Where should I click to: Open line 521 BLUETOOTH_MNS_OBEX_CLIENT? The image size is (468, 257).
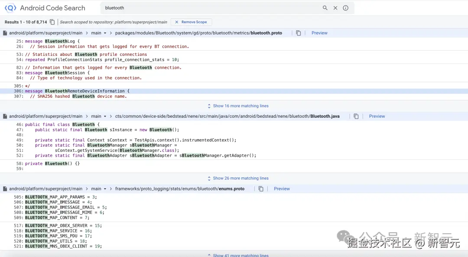[x=63, y=246]
